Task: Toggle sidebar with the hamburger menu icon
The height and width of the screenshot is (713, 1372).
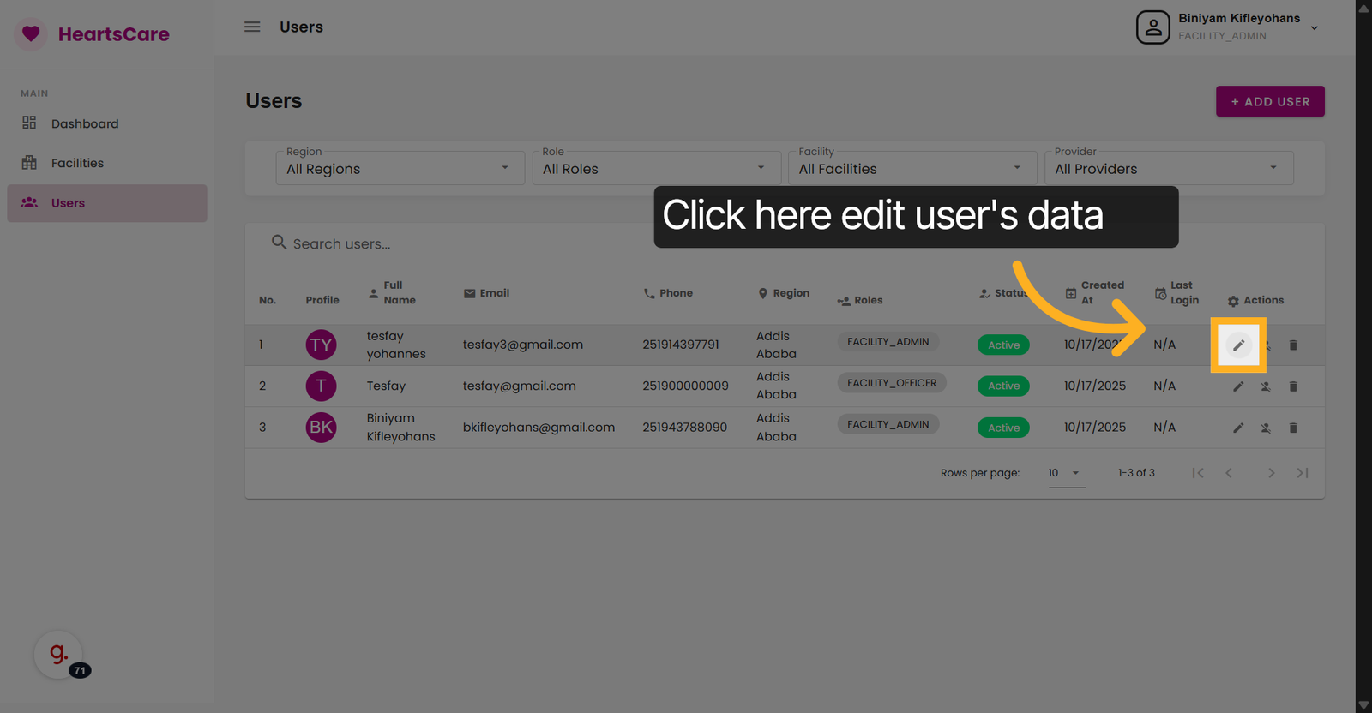Action: pos(252,27)
